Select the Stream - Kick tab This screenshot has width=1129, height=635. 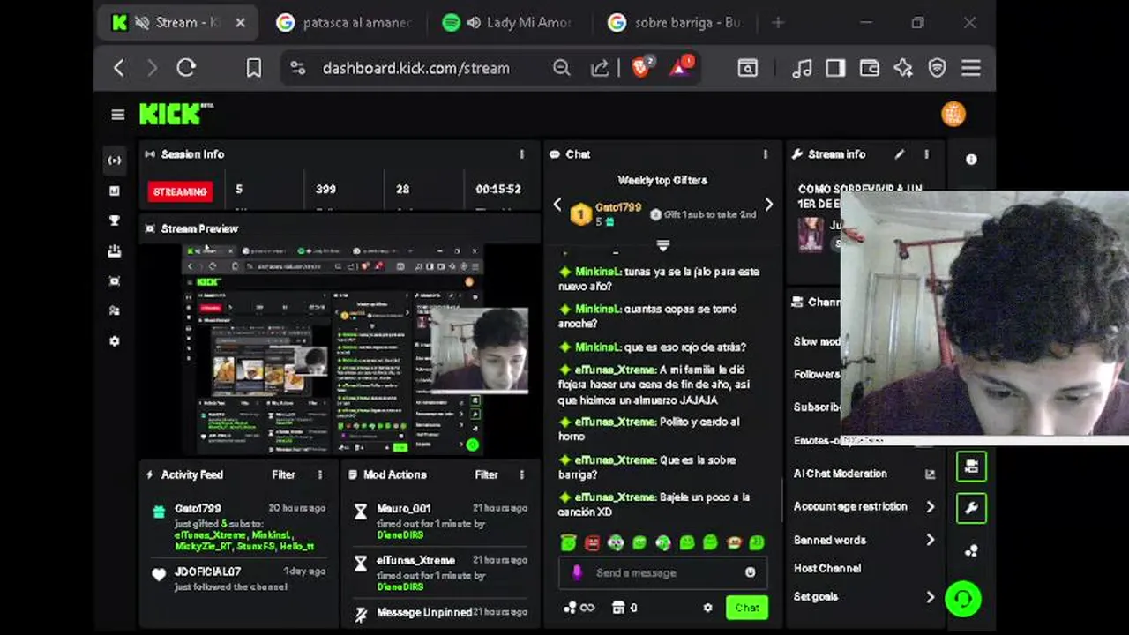pos(180,23)
